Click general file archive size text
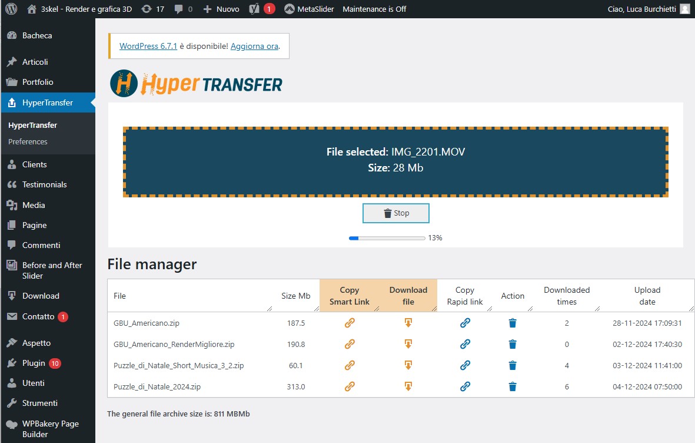This screenshot has height=443, width=695. [178, 414]
